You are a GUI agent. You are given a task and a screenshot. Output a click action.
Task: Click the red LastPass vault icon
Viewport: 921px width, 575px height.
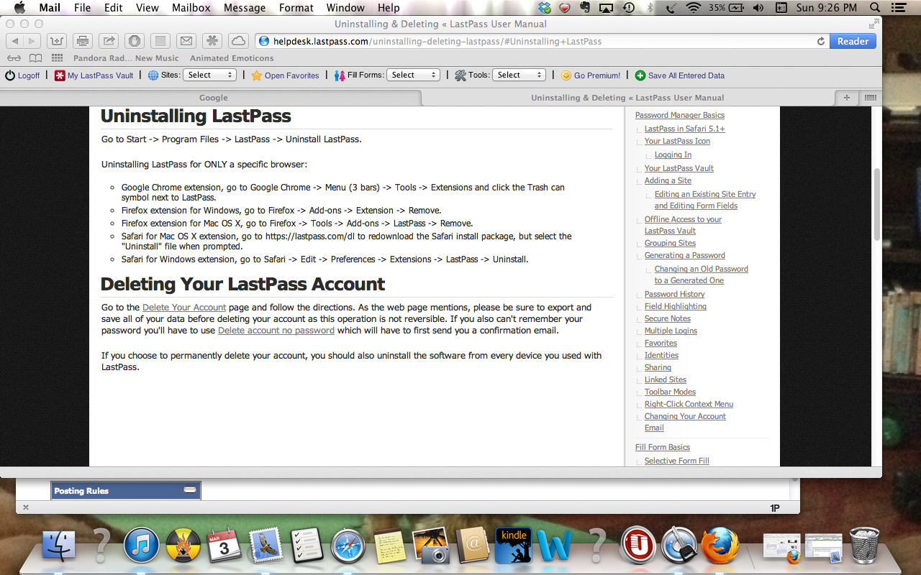(60, 75)
